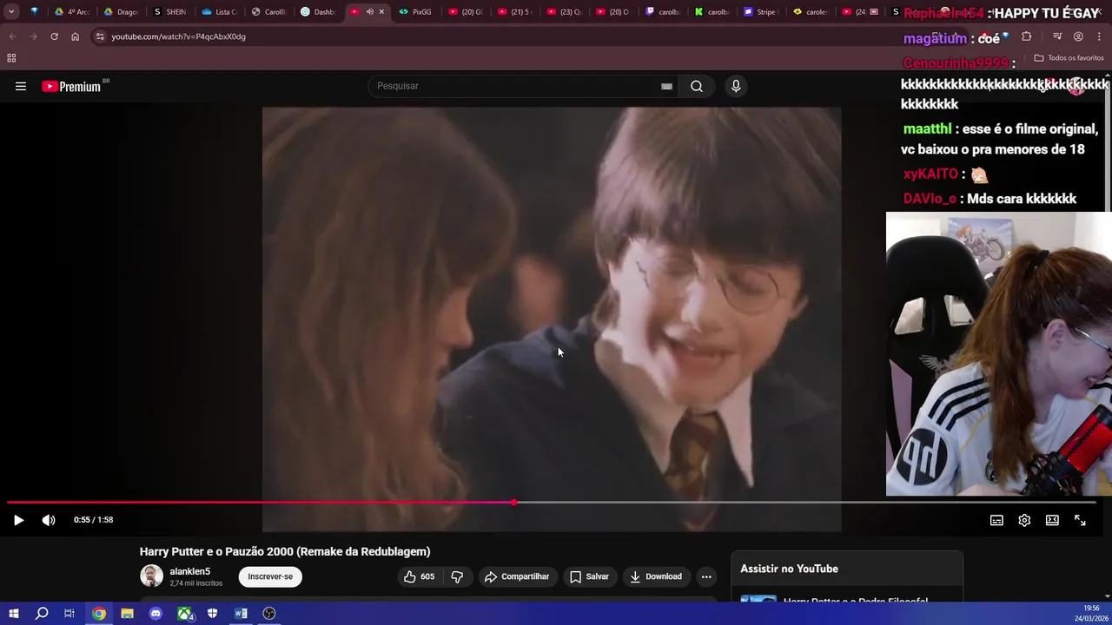Switch player to theater mode
This screenshot has height=625, width=1112.
(x=1052, y=520)
